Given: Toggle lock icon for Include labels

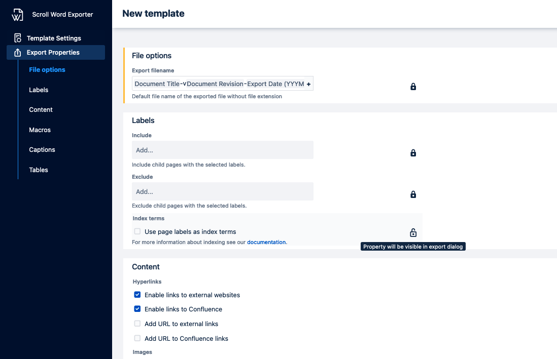Looking at the screenshot, I should [413, 153].
